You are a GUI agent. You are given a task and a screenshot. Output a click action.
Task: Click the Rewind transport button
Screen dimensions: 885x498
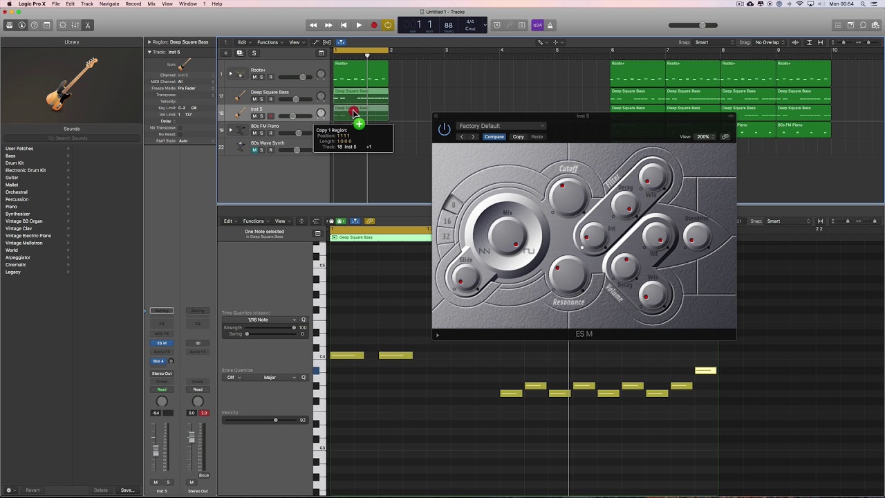(x=313, y=26)
